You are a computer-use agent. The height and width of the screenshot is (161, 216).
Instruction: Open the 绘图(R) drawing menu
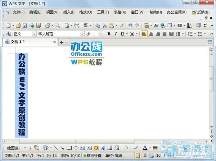point(13,148)
